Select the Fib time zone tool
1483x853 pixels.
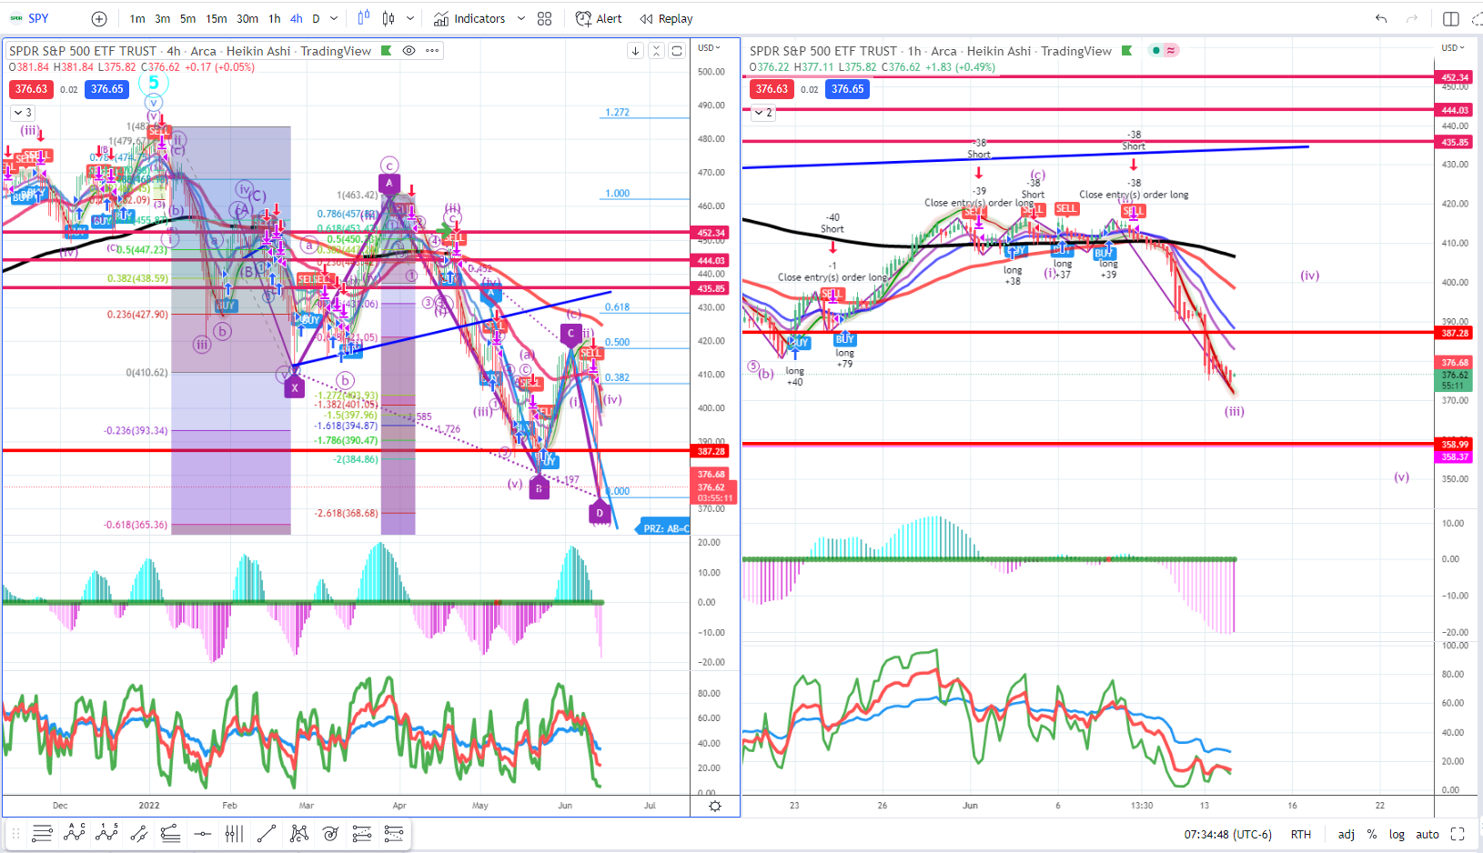(x=234, y=833)
